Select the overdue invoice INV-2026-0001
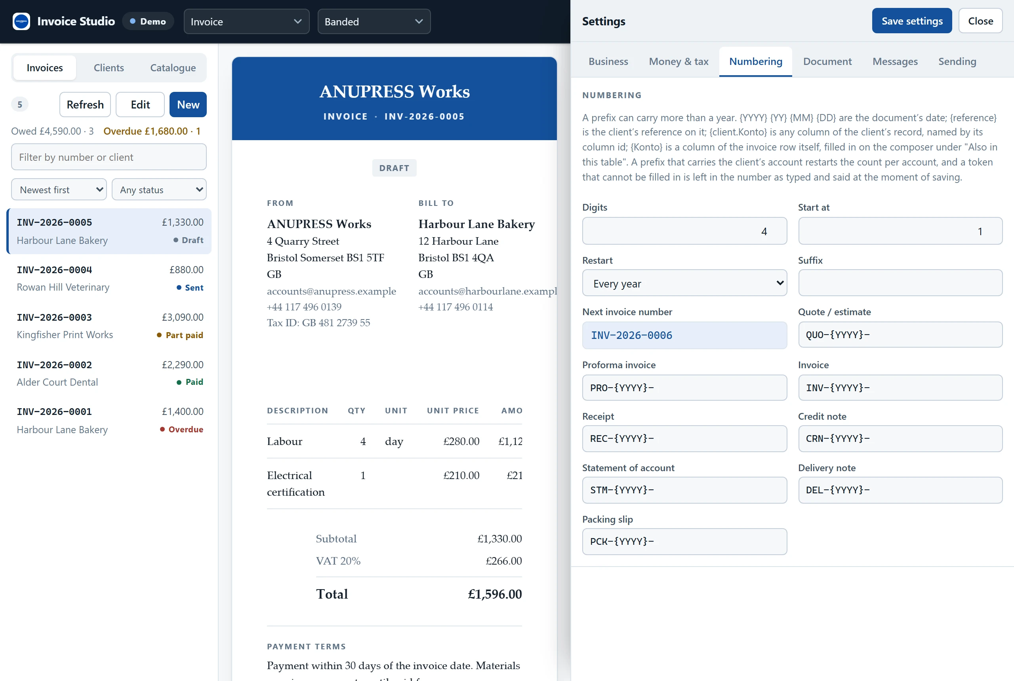Image resolution: width=1014 pixels, height=681 pixels. (x=109, y=420)
